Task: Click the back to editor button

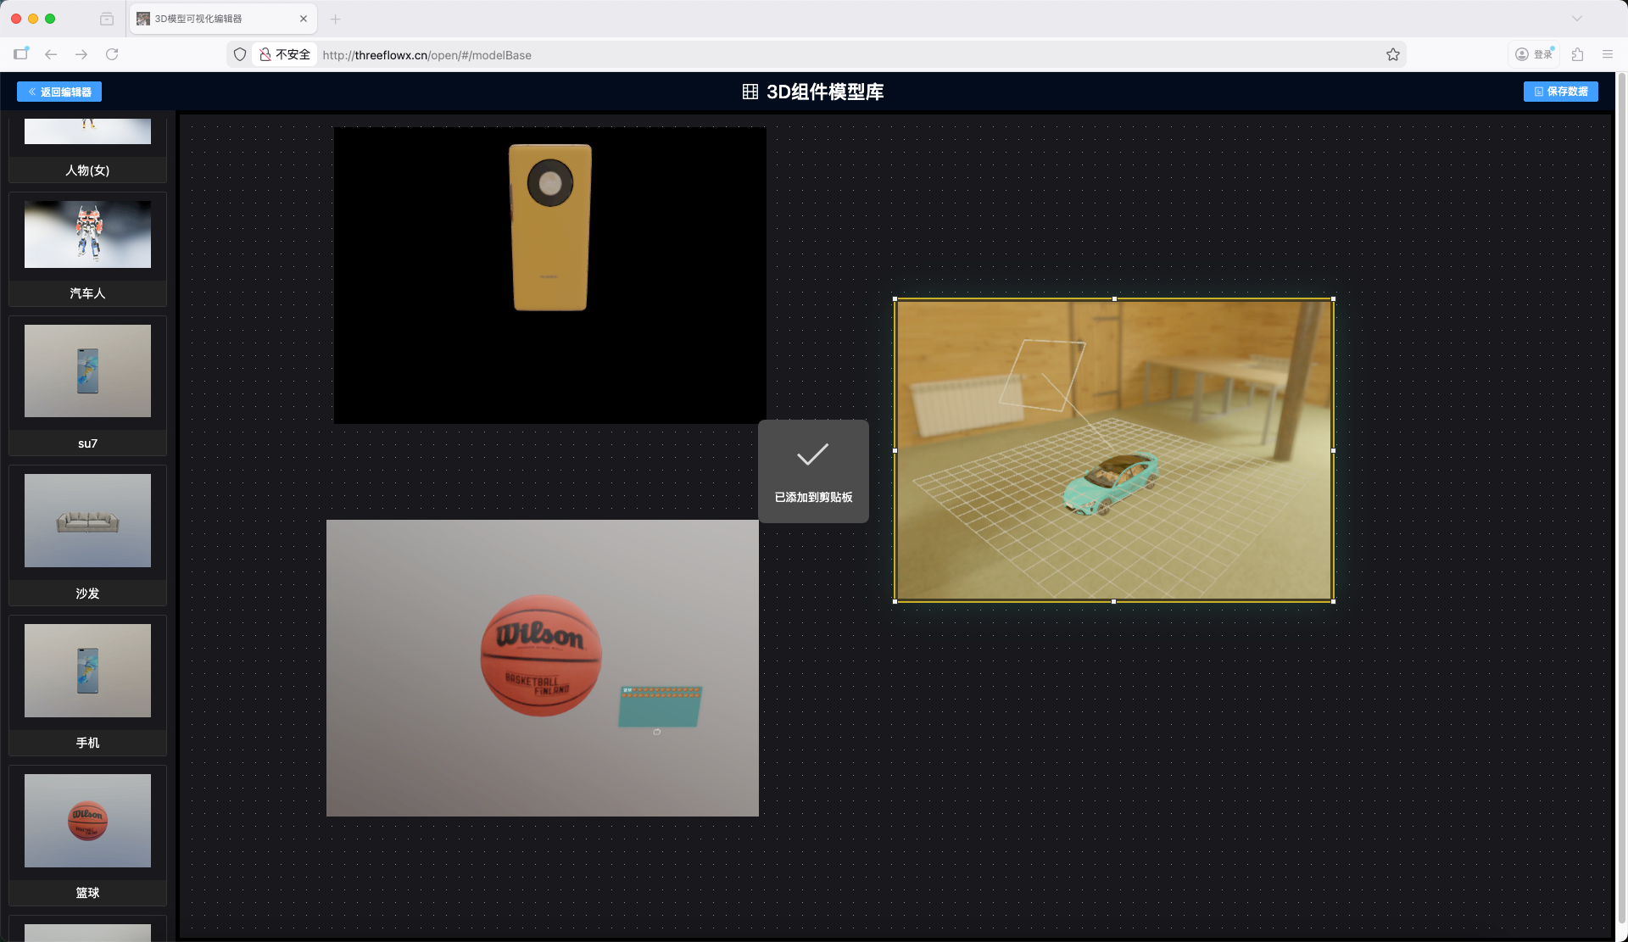Action: point(59,92)
